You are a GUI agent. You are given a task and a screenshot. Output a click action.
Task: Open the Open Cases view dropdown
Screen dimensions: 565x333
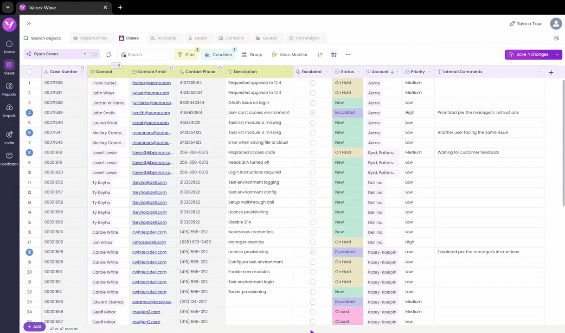84,54
